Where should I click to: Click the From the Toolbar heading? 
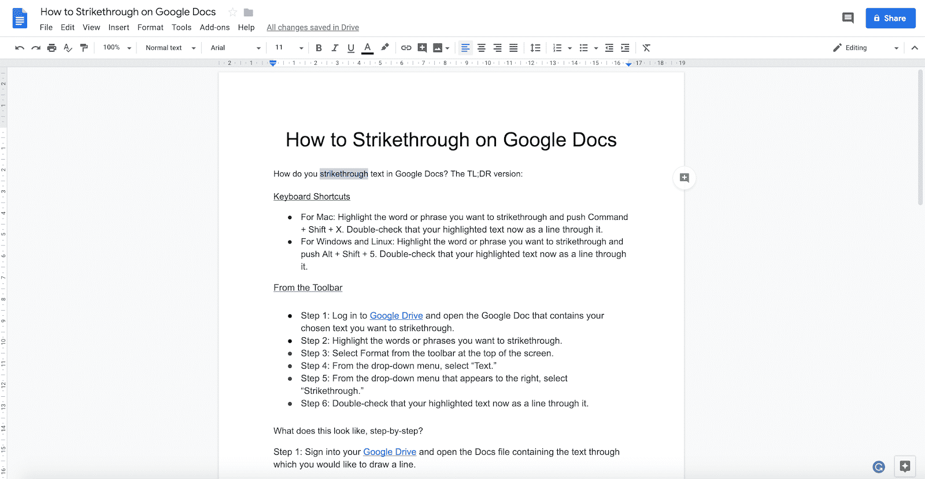click(308, 288)
